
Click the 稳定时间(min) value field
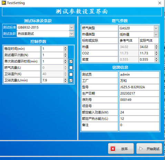(52, 49)
